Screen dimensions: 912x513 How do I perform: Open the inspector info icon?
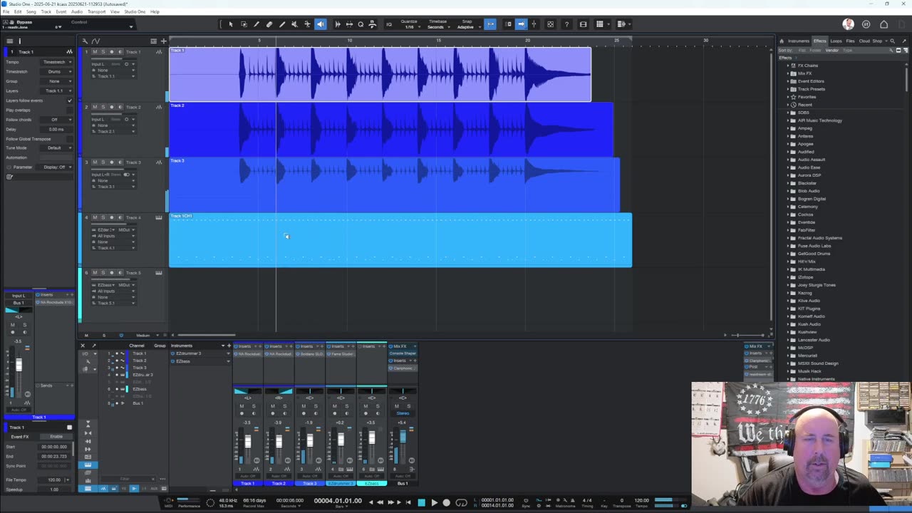click(20, 41)
